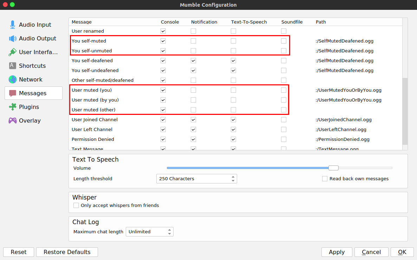The height and width of the screenshot is (260, 417).
Task: Click the Messages speech bubble icon
Action: 13,93
